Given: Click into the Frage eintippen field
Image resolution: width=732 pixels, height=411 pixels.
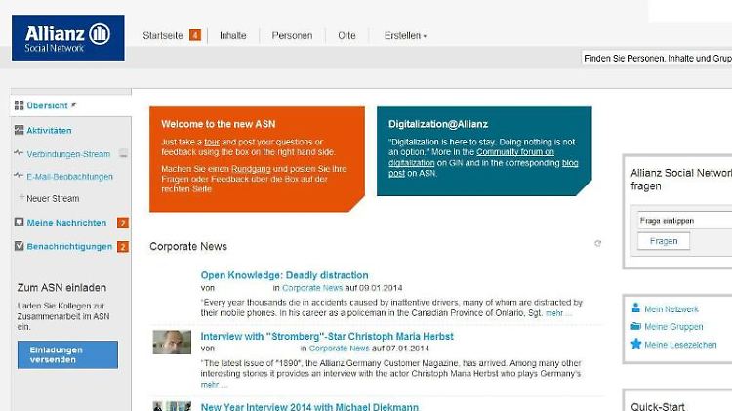Looking at the screenshot, I should pyautogui.click(x=683, y=221).
